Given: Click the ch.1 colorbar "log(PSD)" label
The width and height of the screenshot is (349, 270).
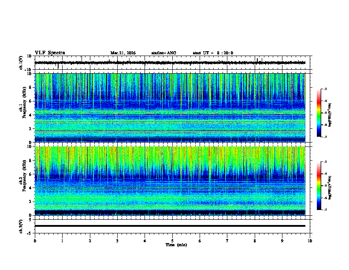Looking at the screenshot, I should (x=330, y=115).
